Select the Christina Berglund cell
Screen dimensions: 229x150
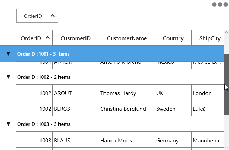click(127, 108)
